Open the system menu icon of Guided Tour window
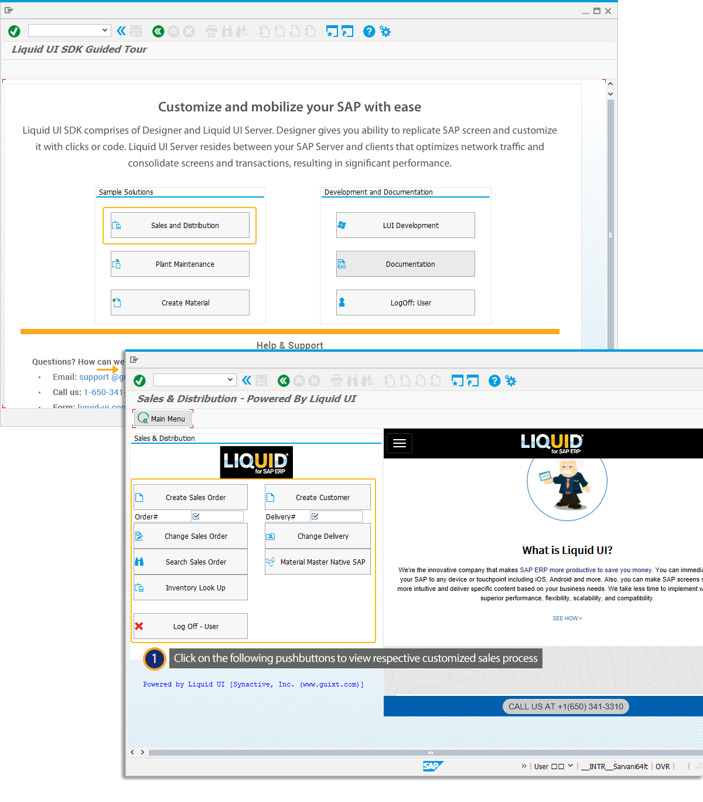Viewport: 703px width, 802px height. 9,10
